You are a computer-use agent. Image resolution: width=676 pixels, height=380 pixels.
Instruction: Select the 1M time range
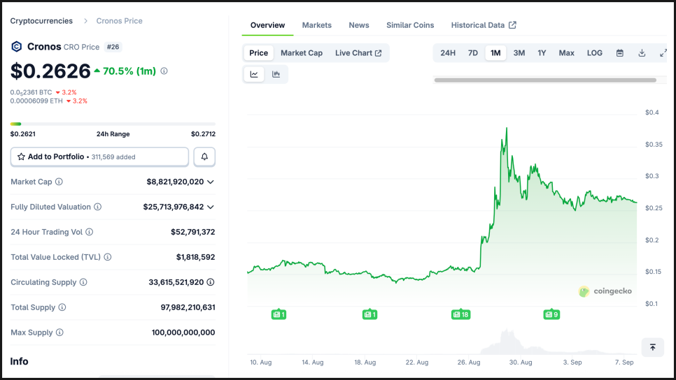point(495,53)
